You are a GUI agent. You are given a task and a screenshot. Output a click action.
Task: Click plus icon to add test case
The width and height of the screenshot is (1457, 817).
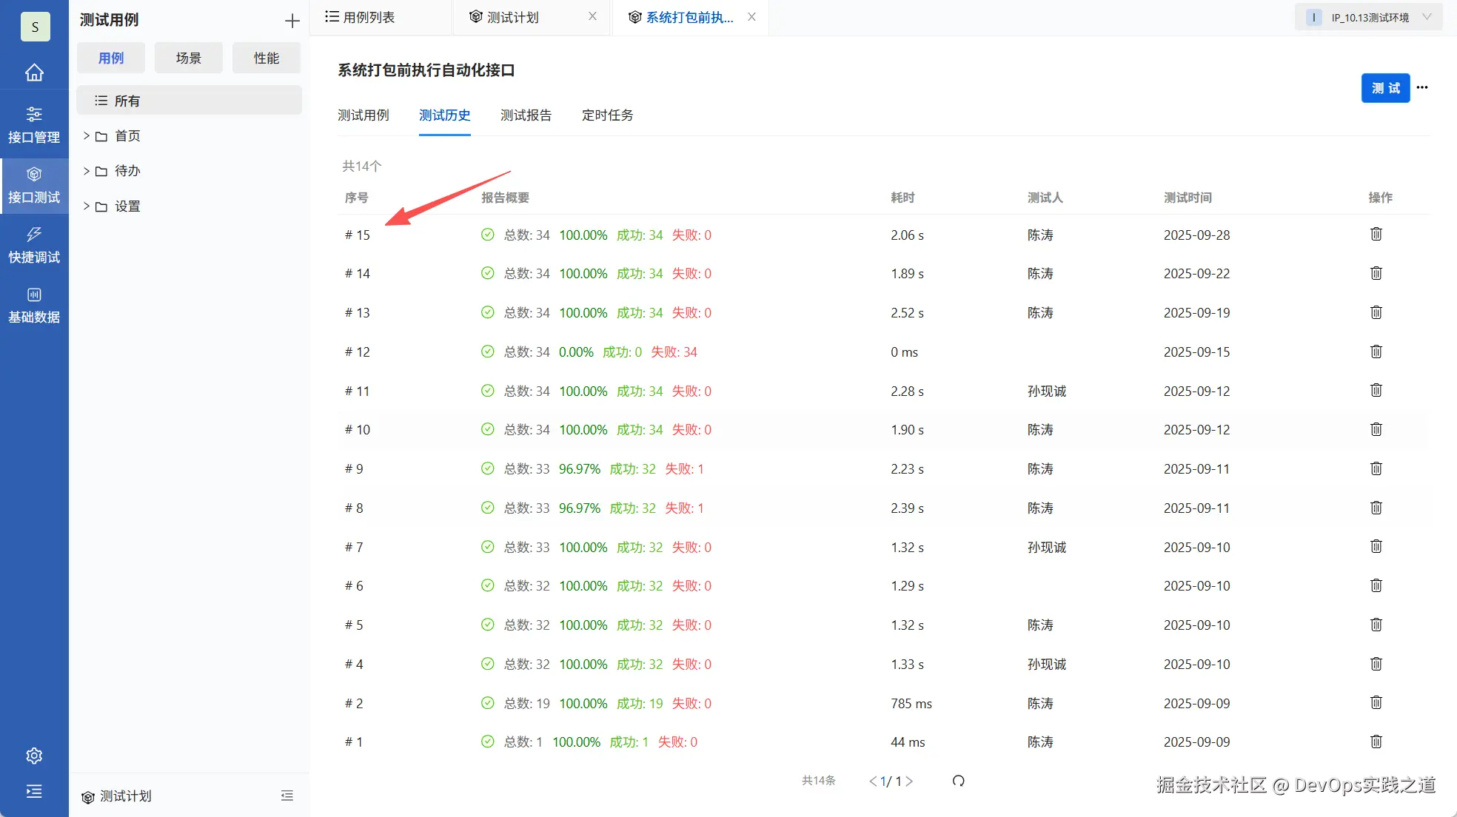coord(292,21)
